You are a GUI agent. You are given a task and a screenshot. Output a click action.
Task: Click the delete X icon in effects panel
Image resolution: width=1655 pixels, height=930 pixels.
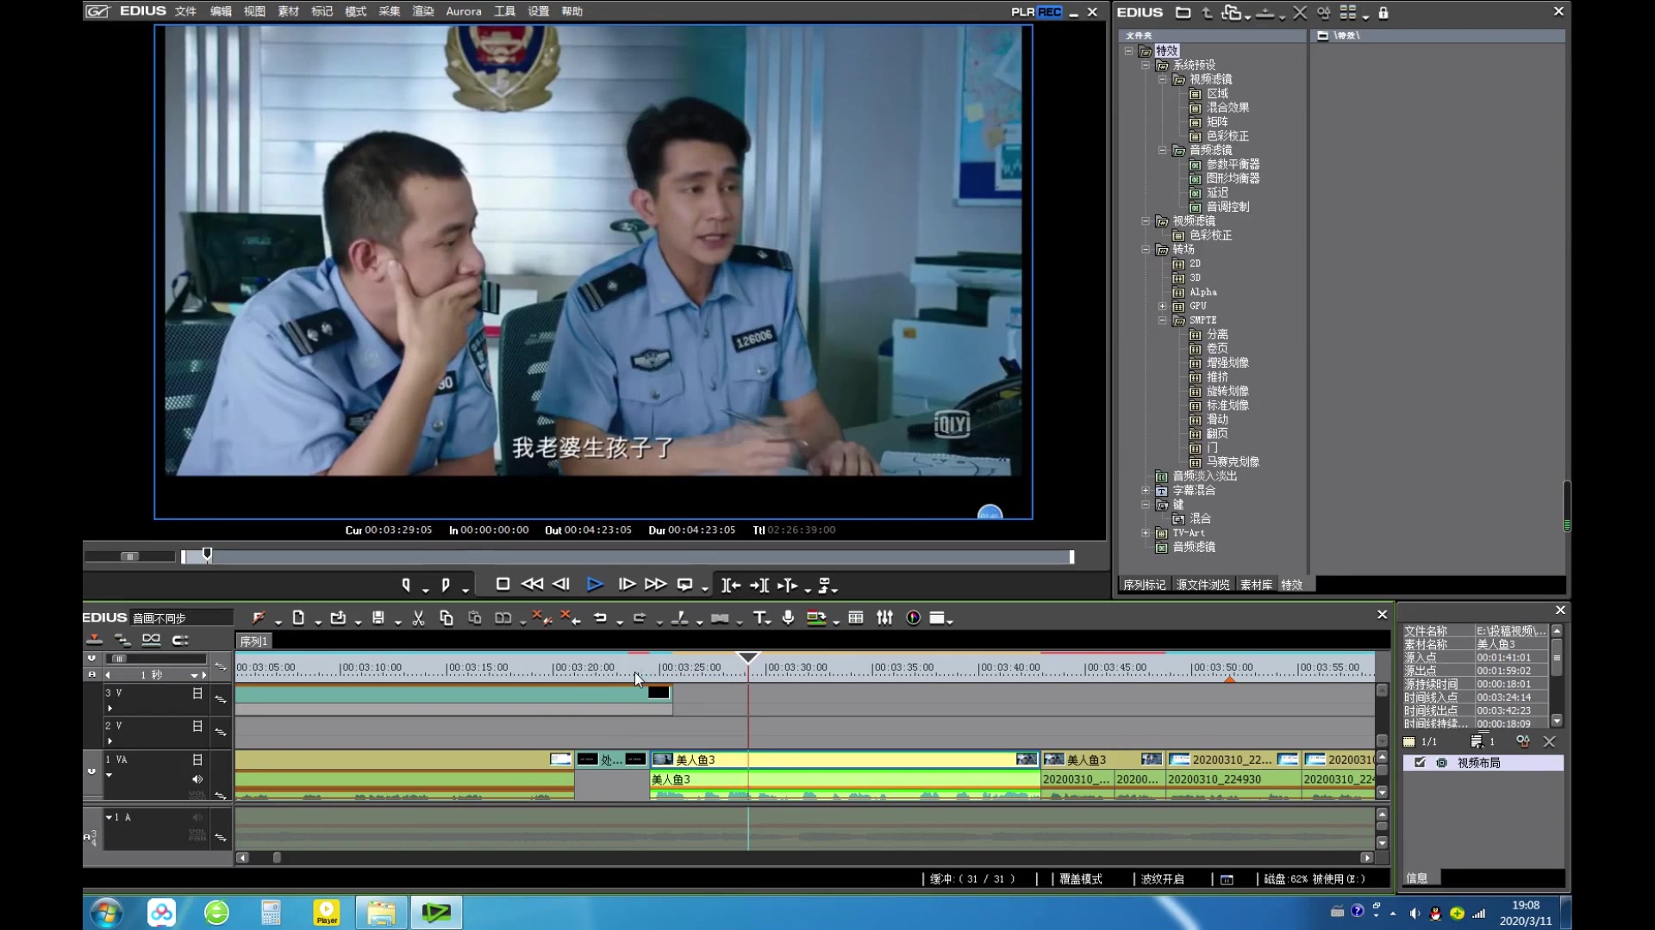[1300, 12]
